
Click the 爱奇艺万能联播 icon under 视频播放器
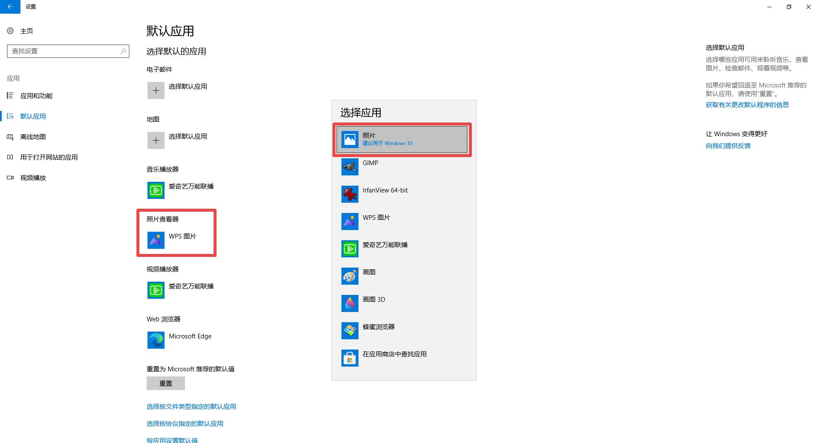point(156,290)
